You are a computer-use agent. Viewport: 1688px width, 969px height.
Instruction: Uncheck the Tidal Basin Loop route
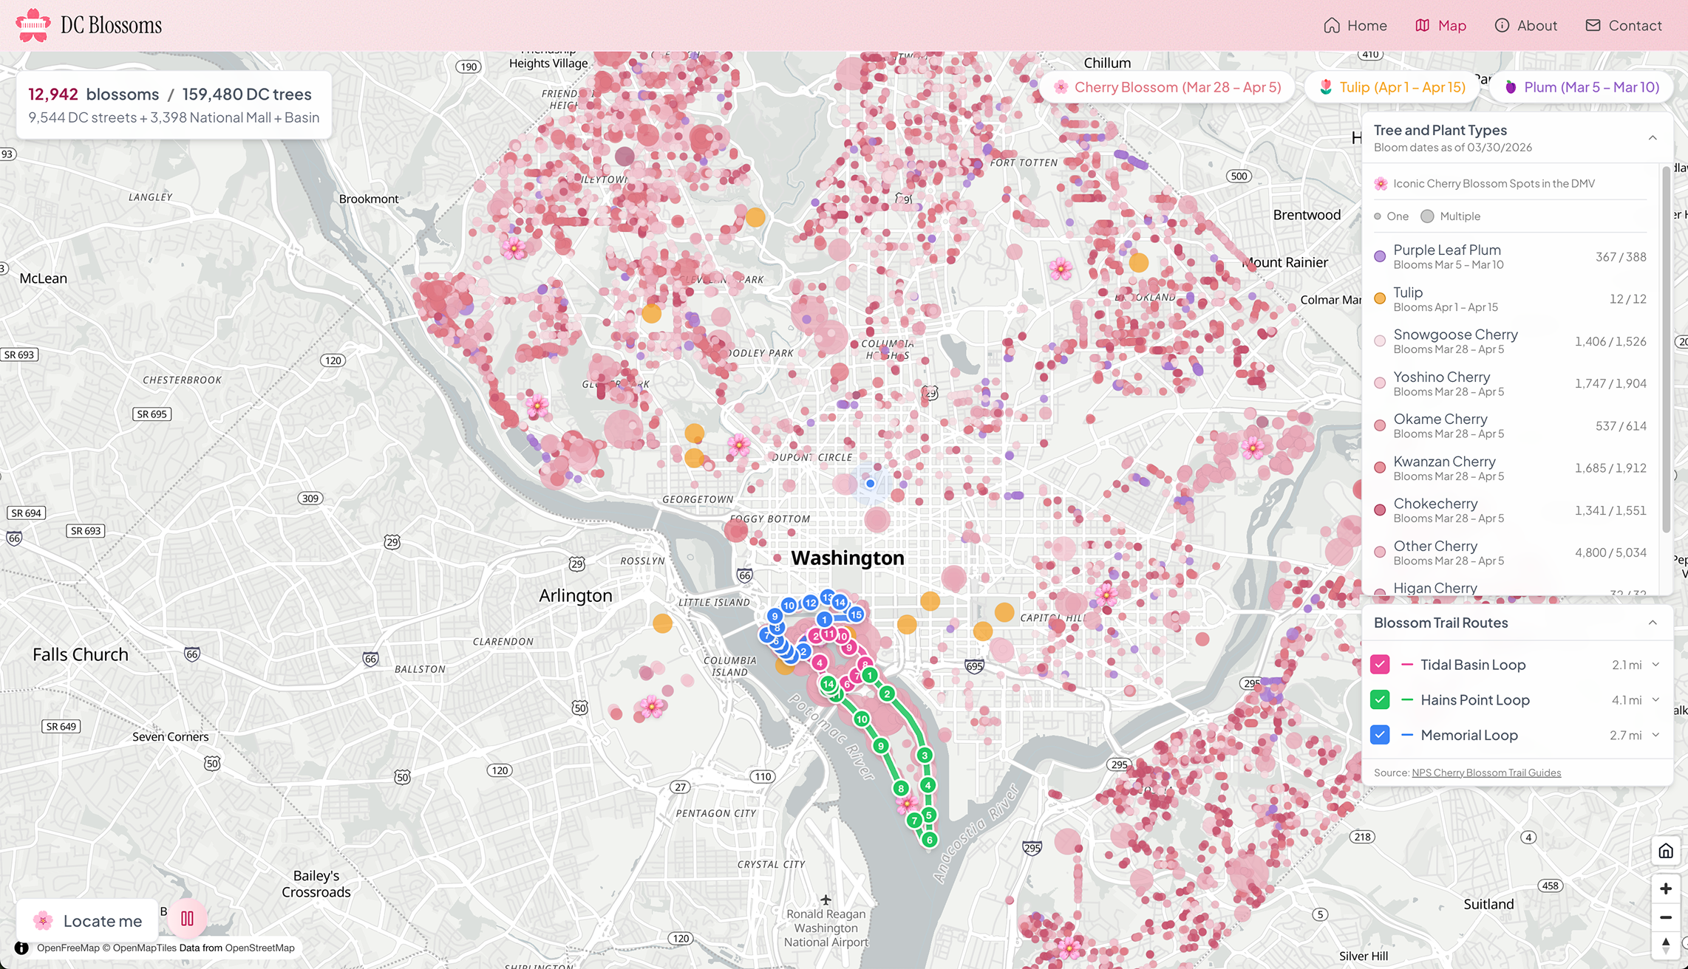(1380, 665)
